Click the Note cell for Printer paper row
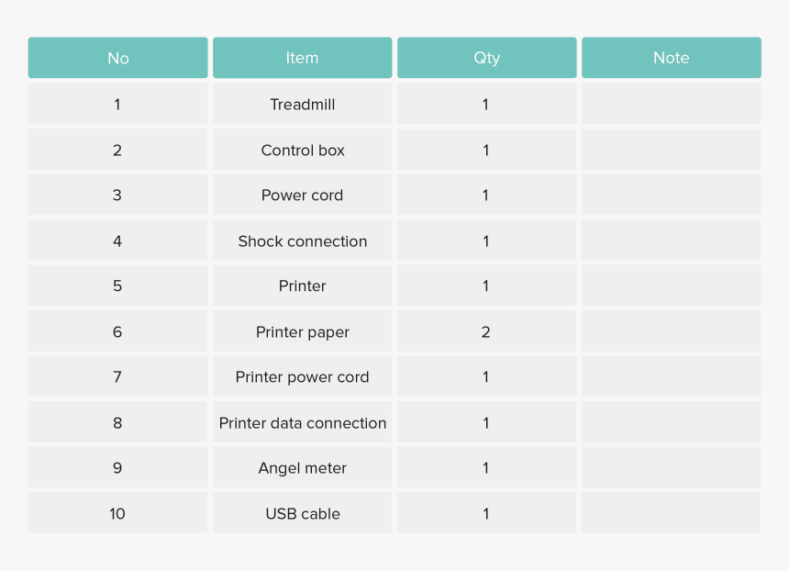 (x=672, y=331)
